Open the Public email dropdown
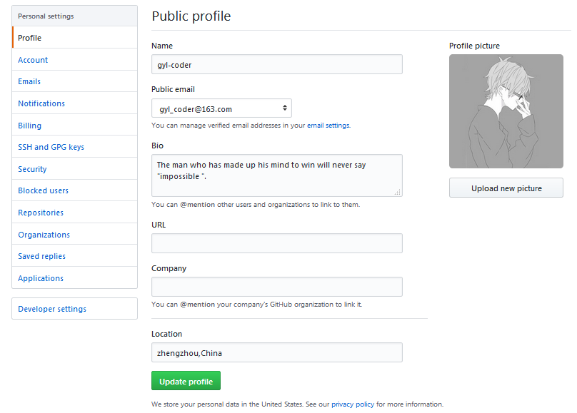Image resolution: width=577 pixels, height=413 pixels. point(221,108)
